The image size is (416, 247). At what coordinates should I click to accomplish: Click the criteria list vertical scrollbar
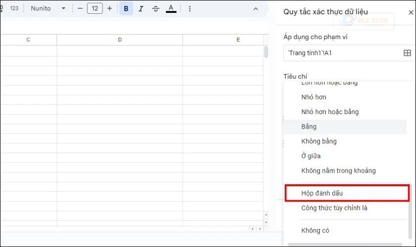[x=410, y=211]
